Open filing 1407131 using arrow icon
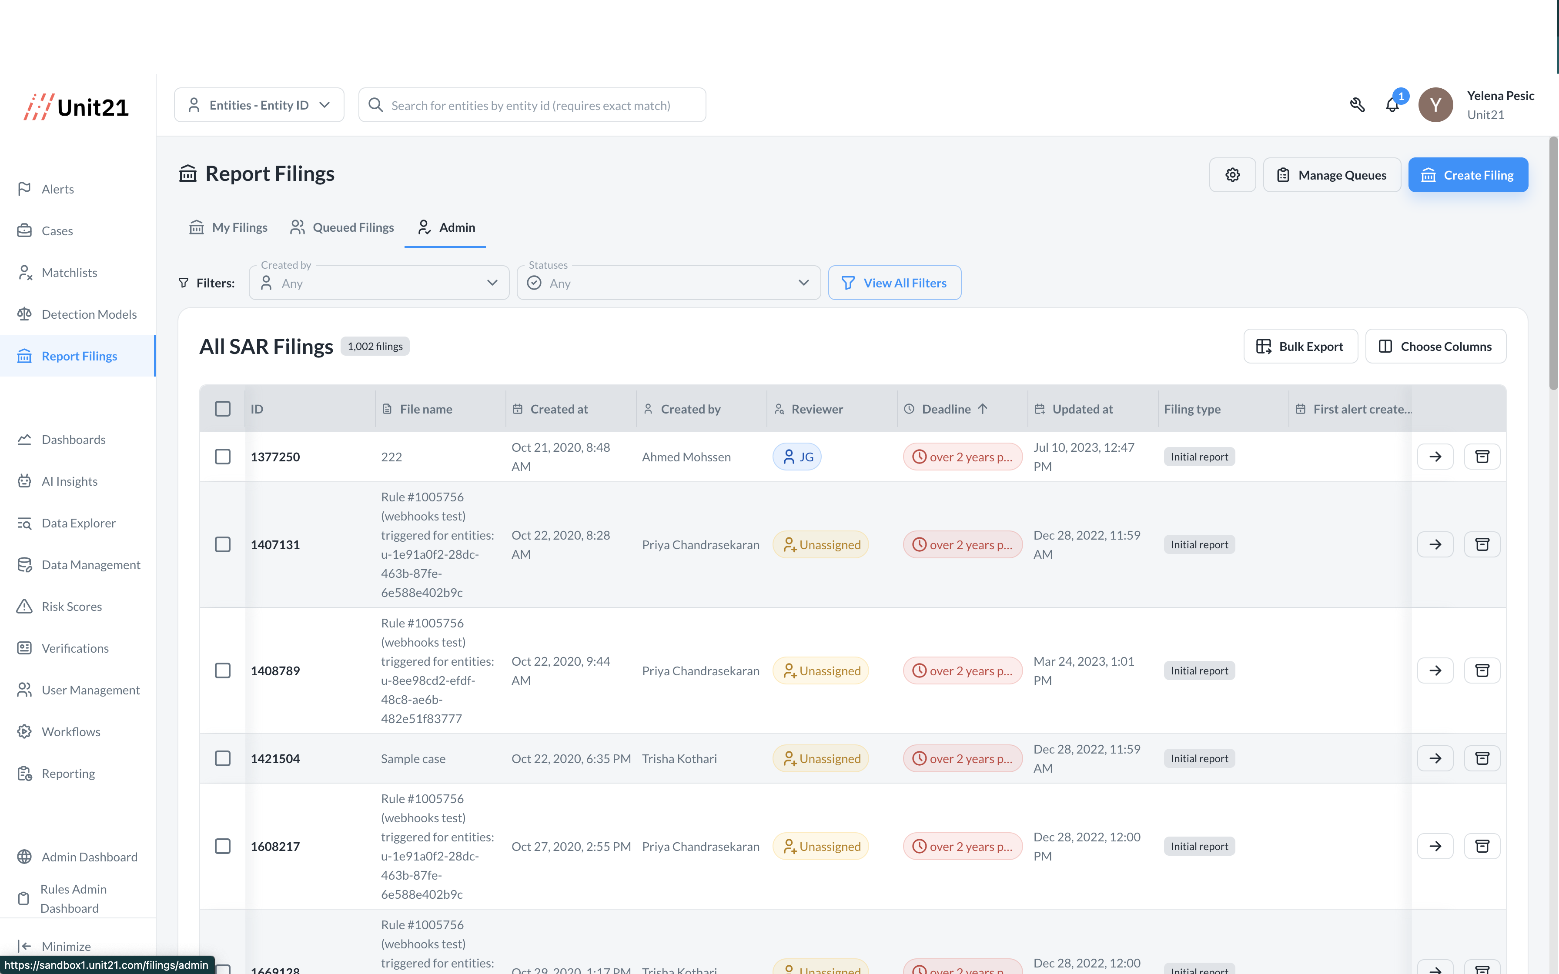 [1435, 544]
